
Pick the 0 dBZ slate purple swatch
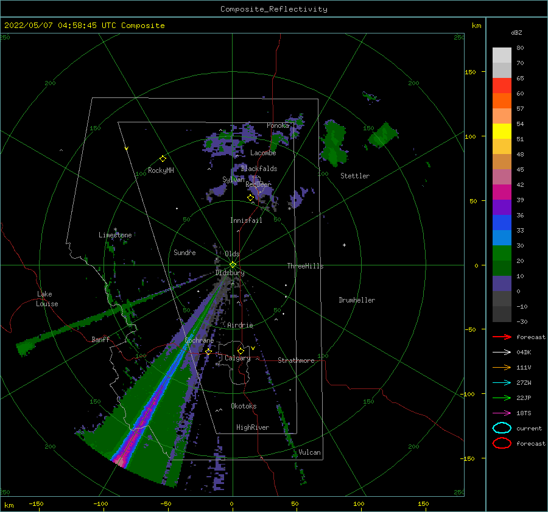click(x=502, y=284)
